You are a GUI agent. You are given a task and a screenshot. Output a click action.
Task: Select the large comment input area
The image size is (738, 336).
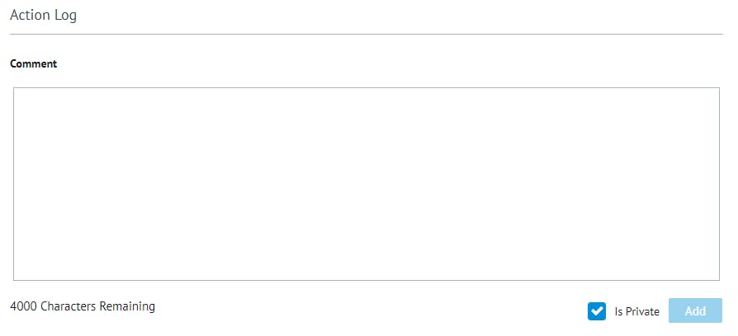pyautogui.click(x=367, y=184)
